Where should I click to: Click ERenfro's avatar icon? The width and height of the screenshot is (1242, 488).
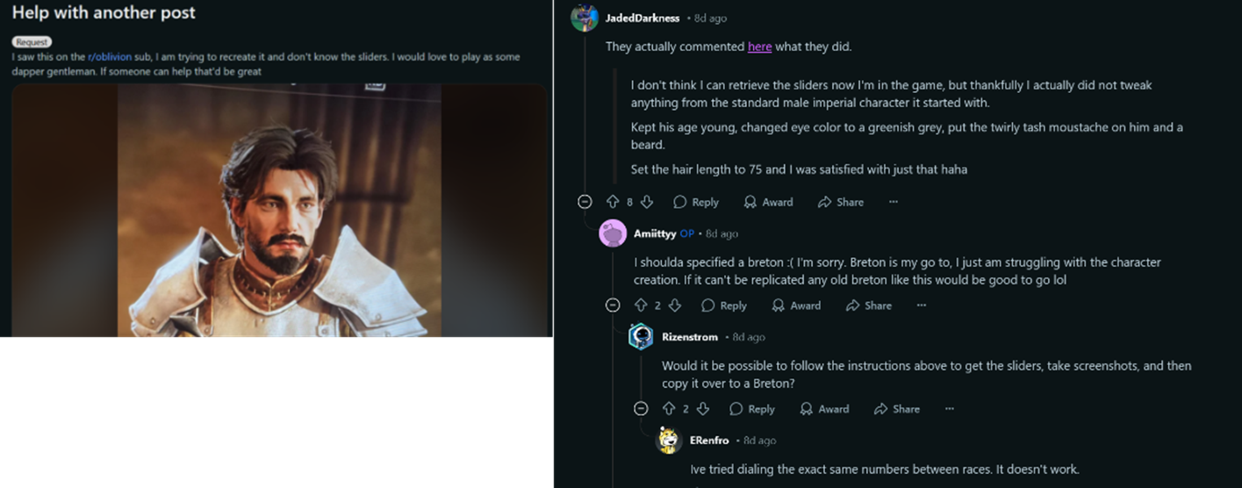(669, 441)
